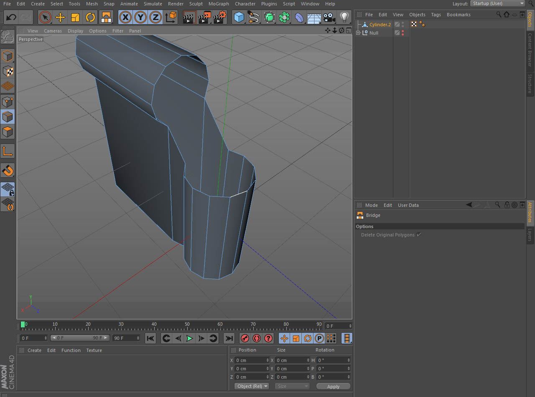
Task: Switch to Points mode in left sidebar
Action: [8, 101]
